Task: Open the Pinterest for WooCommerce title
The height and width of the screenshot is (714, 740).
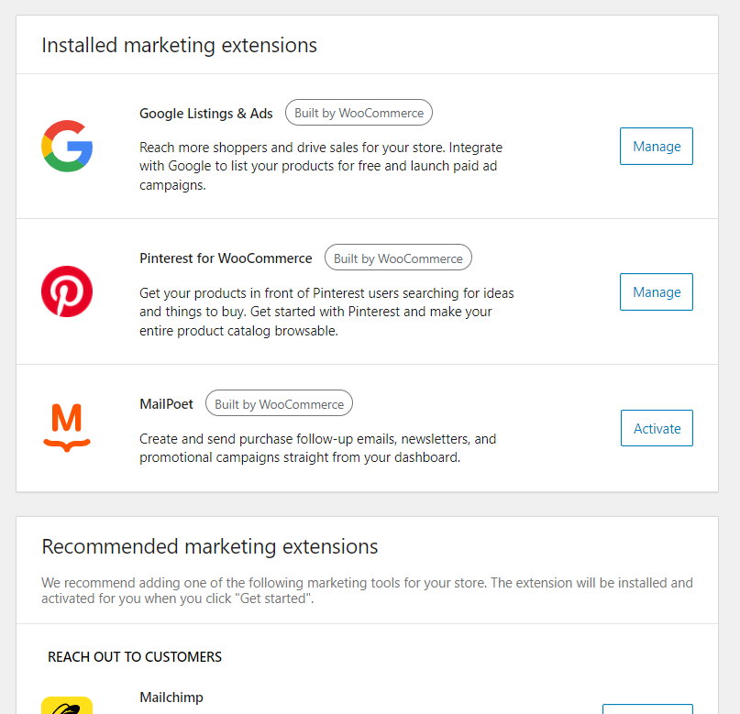Action: point(226,258)
